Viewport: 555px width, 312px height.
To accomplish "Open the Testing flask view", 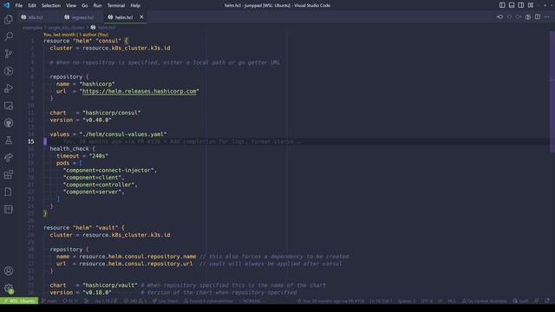I will click(9, 140).
